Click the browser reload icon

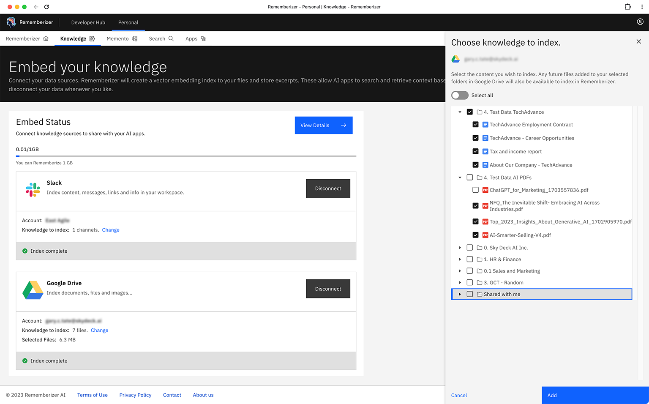[46, 7]
